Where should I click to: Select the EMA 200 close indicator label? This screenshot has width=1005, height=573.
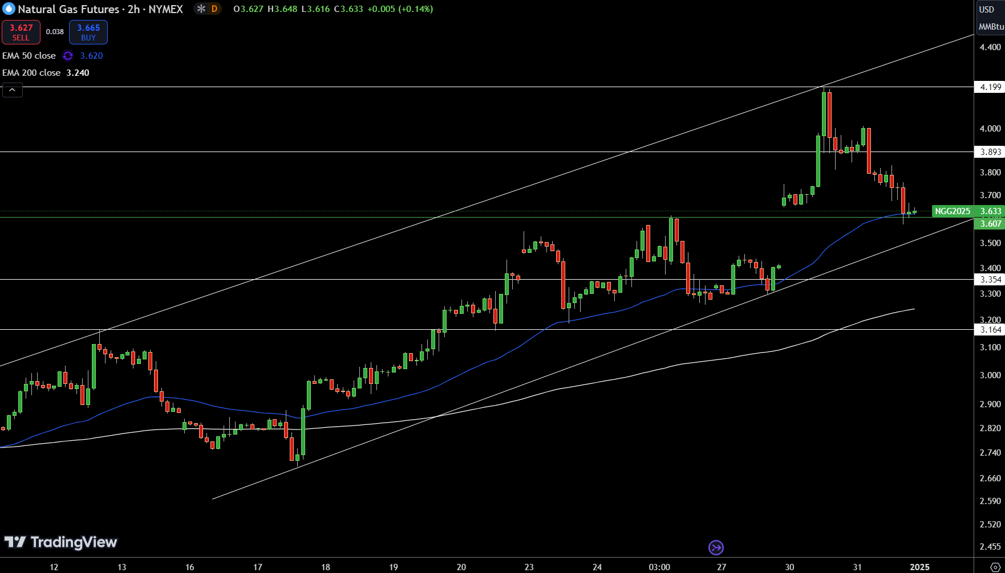click(31, 73)
